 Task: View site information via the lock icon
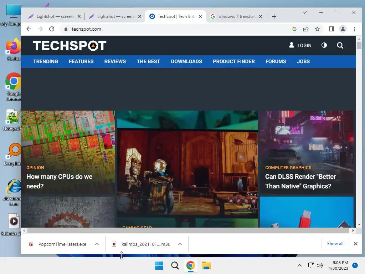66,29
